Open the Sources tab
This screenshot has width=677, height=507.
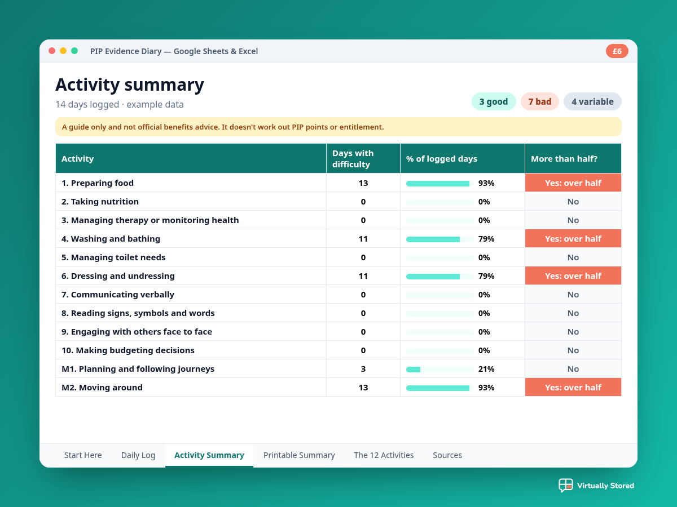tap(447, 455)
